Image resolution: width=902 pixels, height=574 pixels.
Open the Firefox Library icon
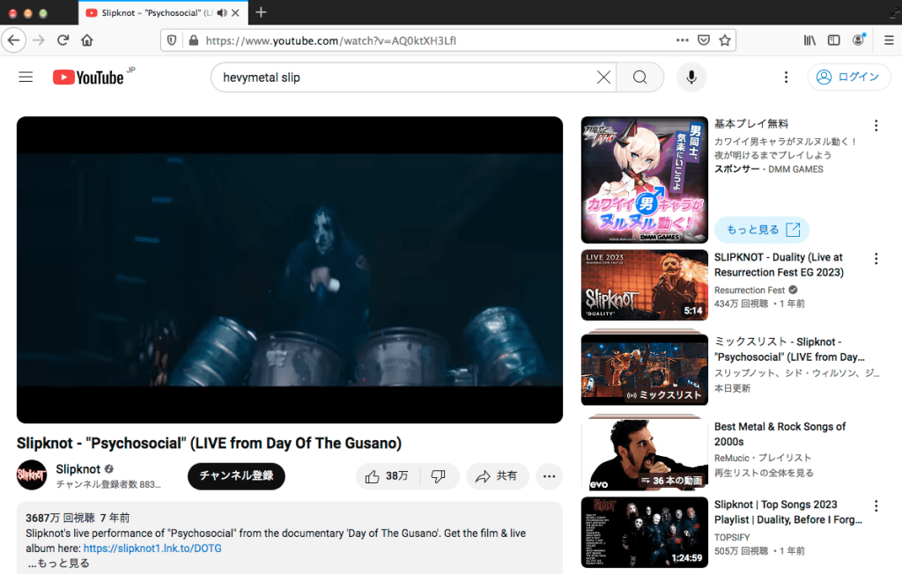pos(810,40)
